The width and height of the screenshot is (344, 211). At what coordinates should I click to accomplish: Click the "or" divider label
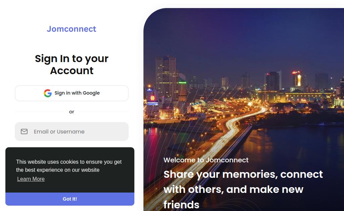[72, 112]
